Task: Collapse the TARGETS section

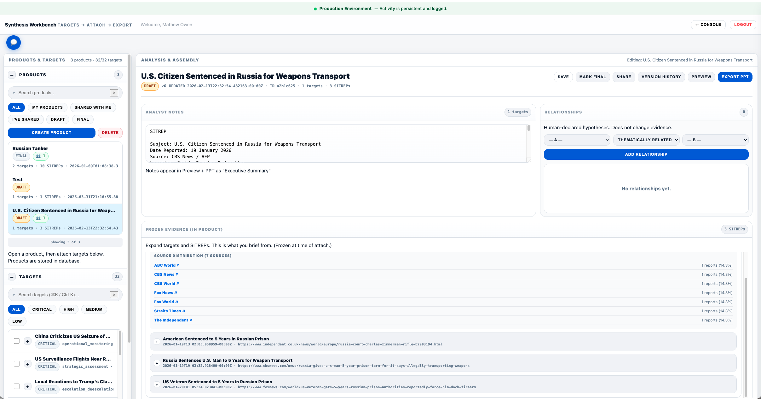Action: coord(12,277)
